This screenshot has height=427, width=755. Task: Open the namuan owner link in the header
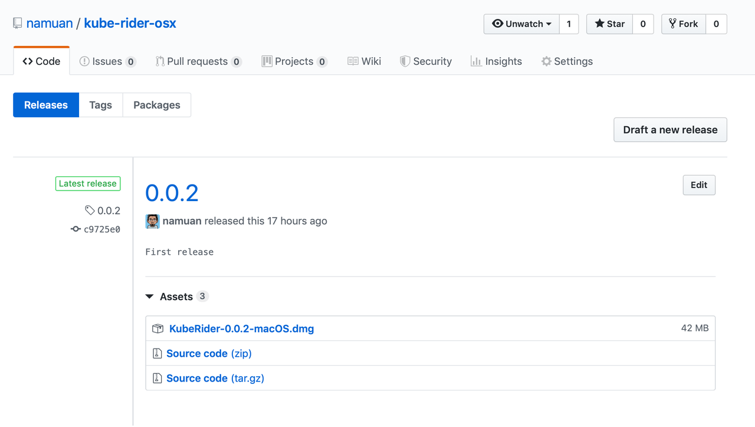pos(50,24)
